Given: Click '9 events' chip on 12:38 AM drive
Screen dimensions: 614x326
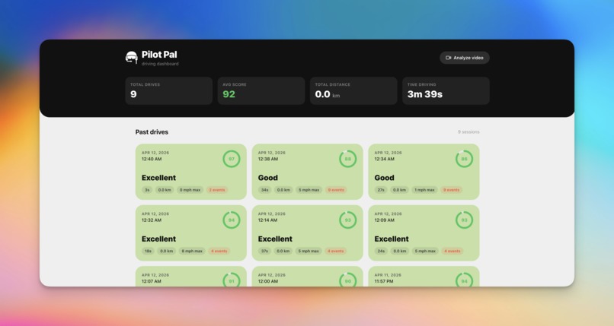Looking at the screenshot, I should coord(336,190).
